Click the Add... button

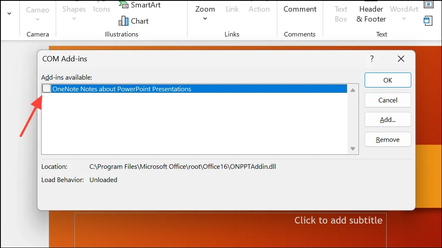point(388,120)
